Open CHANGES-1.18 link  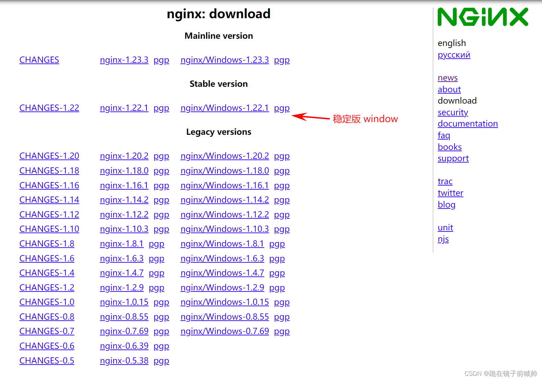(x=49, y=171)
